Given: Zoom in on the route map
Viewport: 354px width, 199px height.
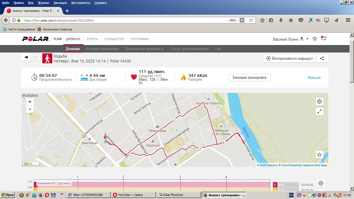Looking at the screenshot, I should click(x=30, y=102).
